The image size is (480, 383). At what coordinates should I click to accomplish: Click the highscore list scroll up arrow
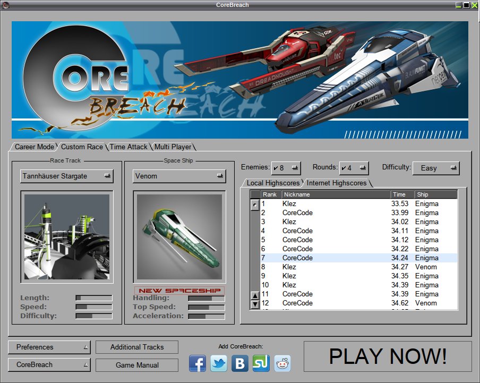coord(255,296)
